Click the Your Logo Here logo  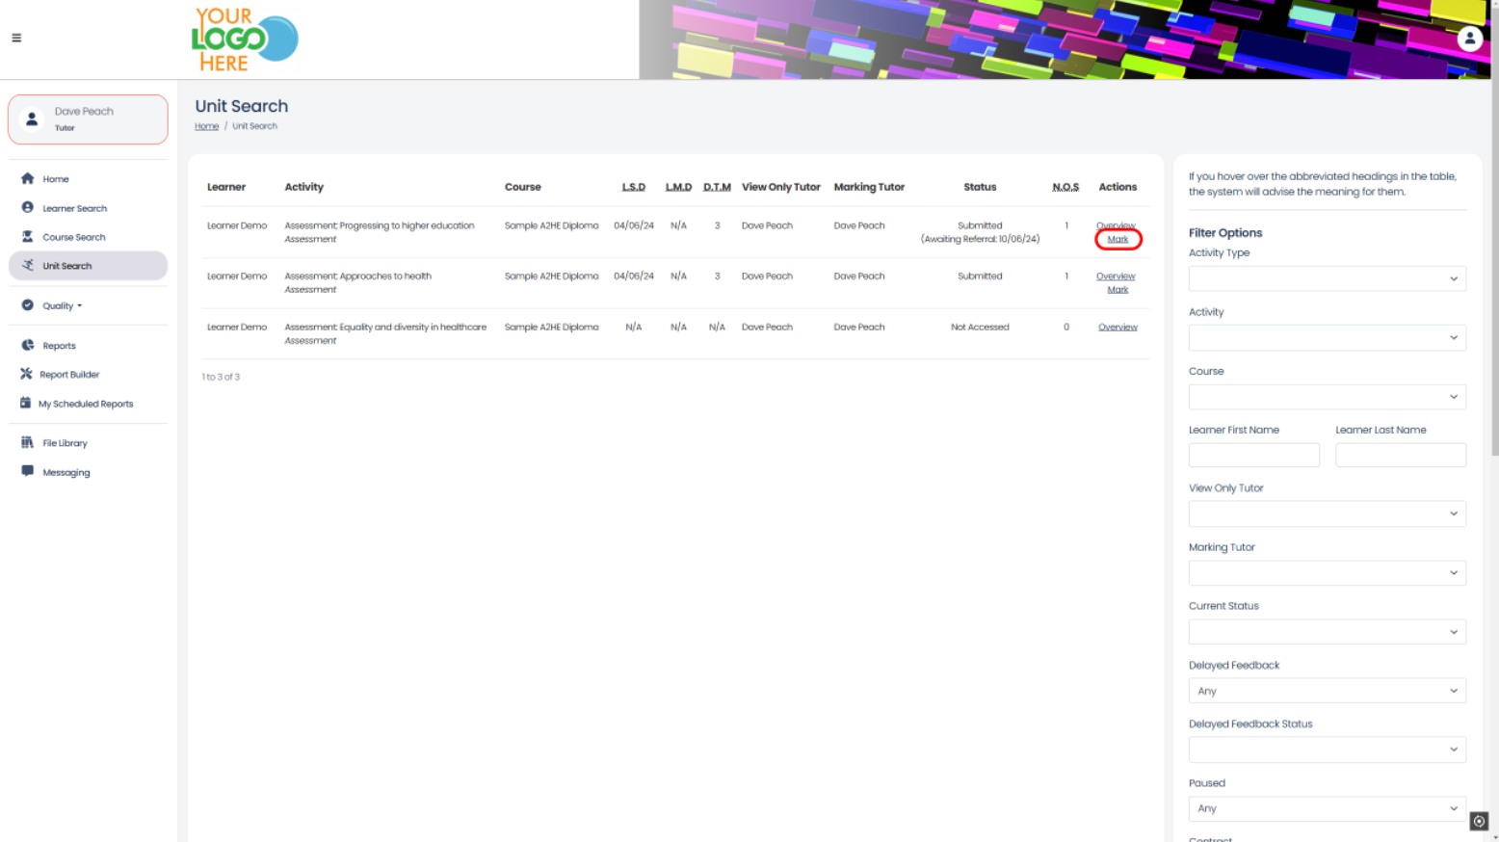click(245, 39)
